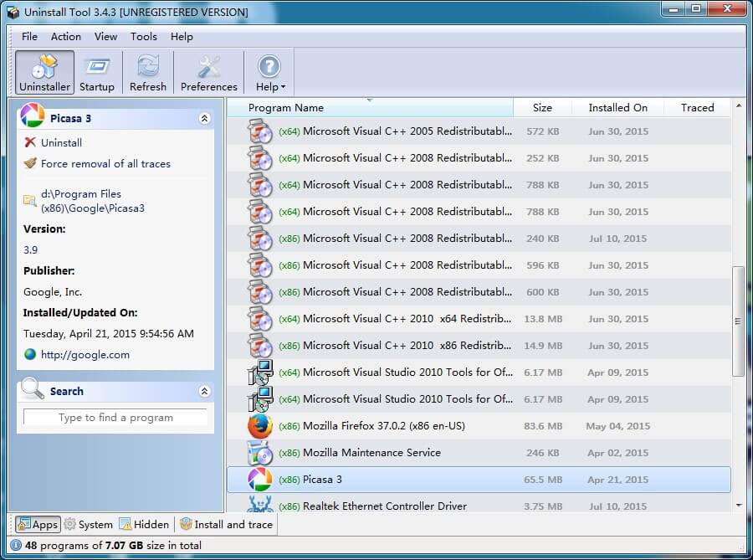Image resolution: width=753 pixels, height=560 pixels.
Task: Select the Visual C++ 2005 Redistributable icon
Action: [260, 131]
